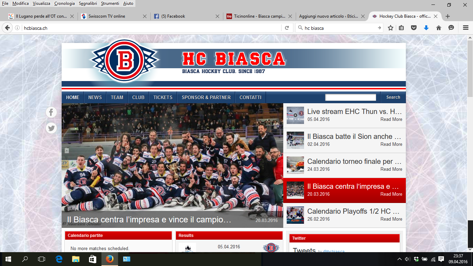
Task: Close the Hockey Club Biasca tab
Action: pyautogui.click(x=436, y=16)
